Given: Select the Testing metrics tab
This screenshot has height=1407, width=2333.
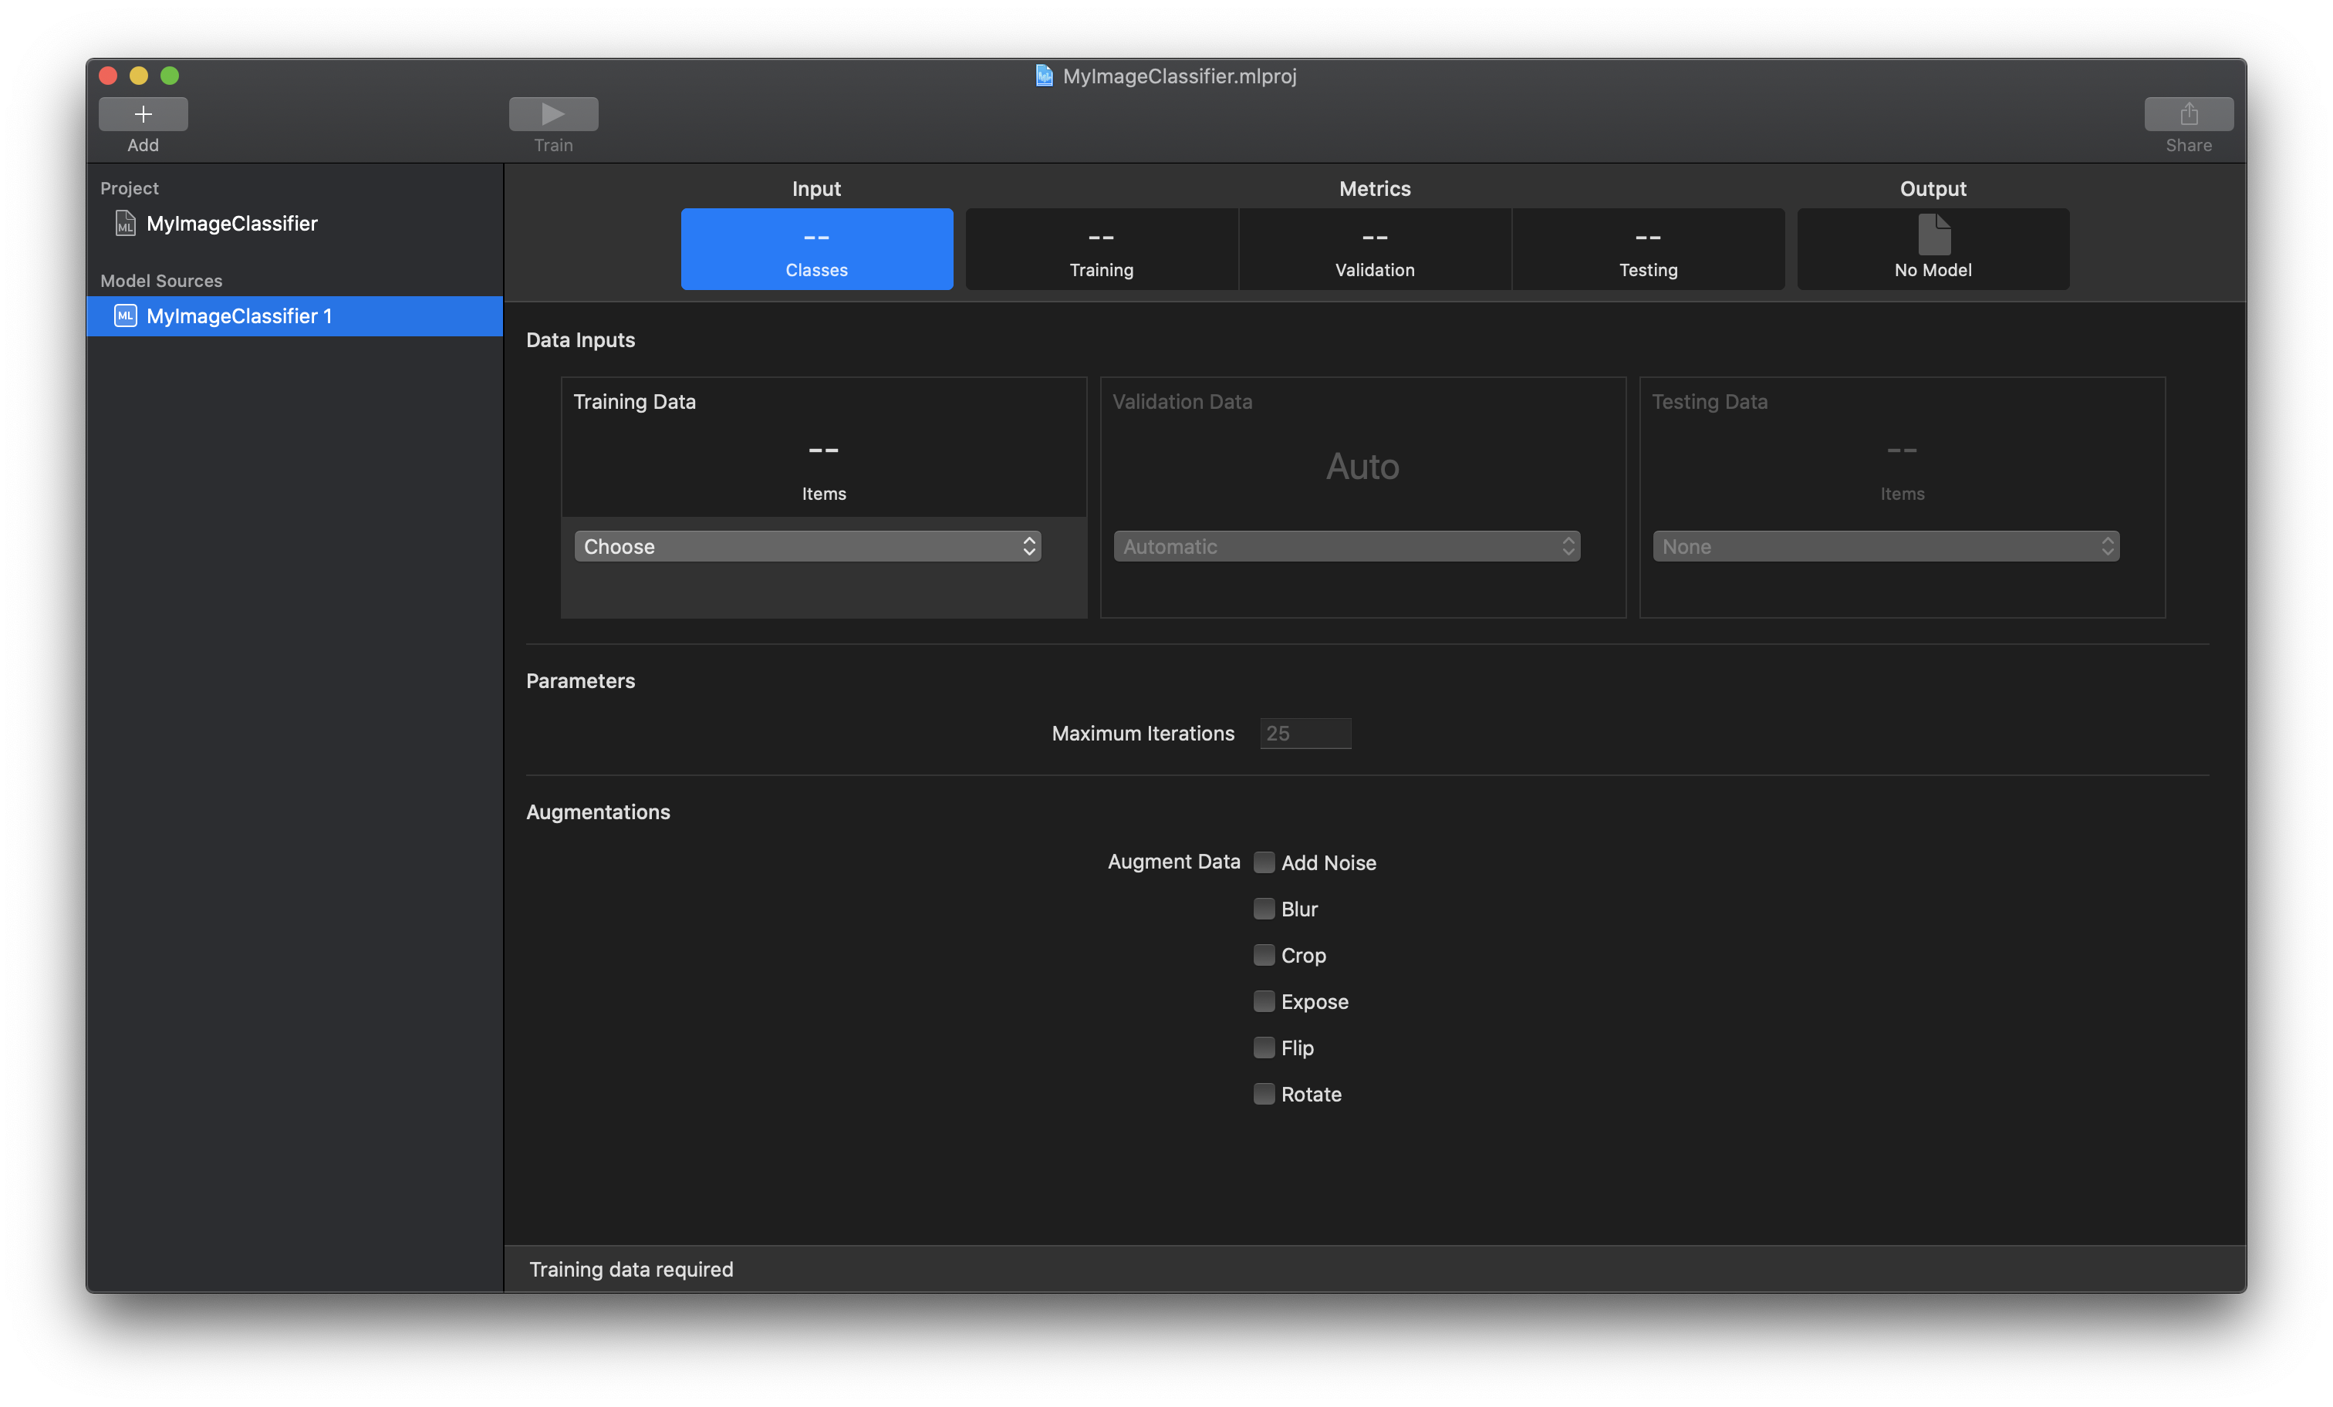Looking at the screenshot, I should (1647, 249).
